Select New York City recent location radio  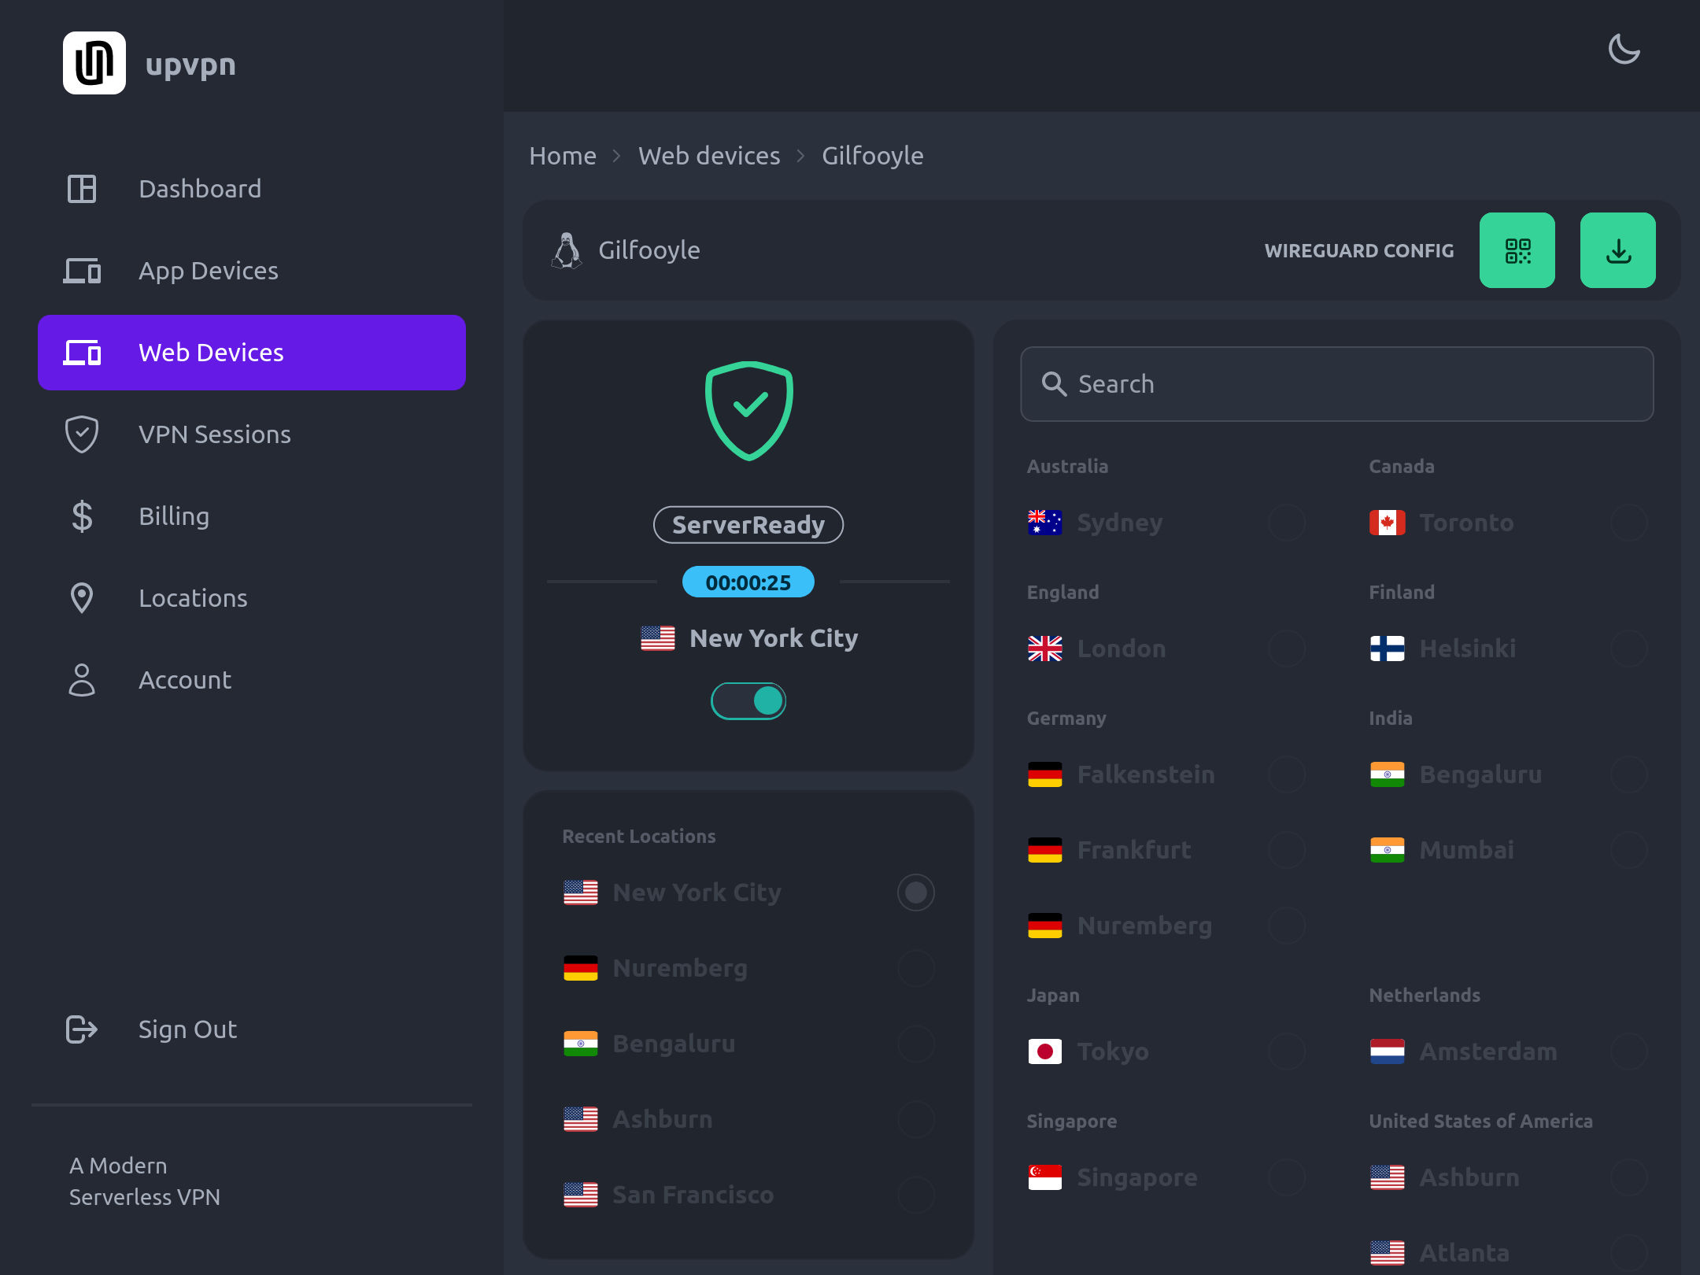tap(915, 893)
